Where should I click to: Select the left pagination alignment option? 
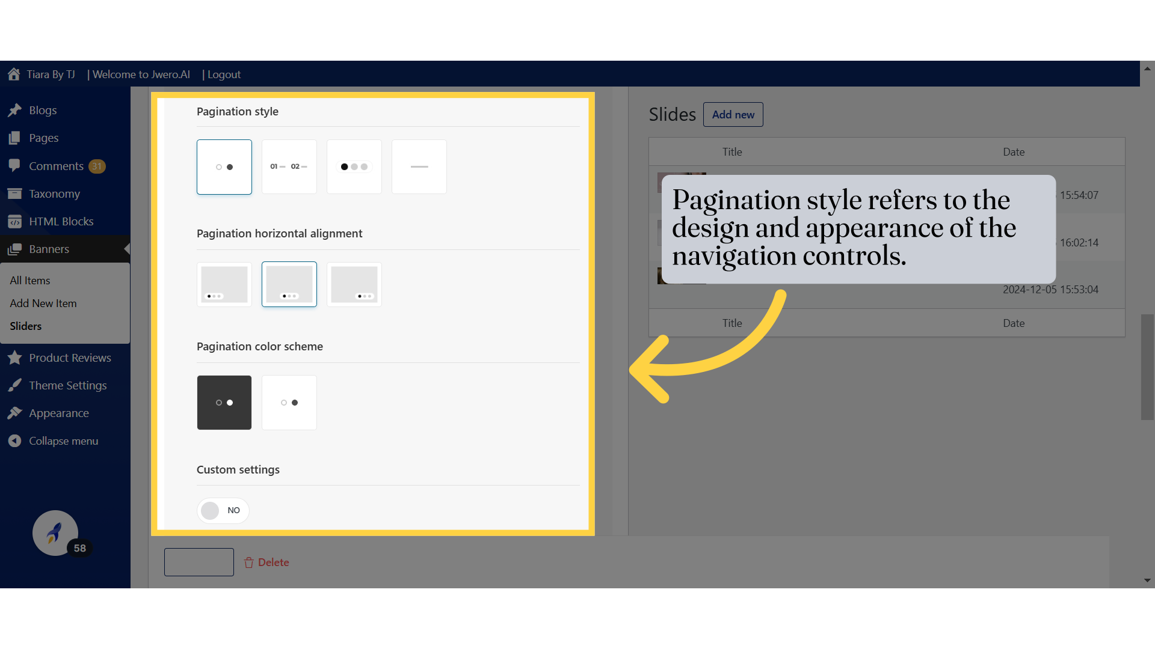pyautogui.click(x=224, y=284)
